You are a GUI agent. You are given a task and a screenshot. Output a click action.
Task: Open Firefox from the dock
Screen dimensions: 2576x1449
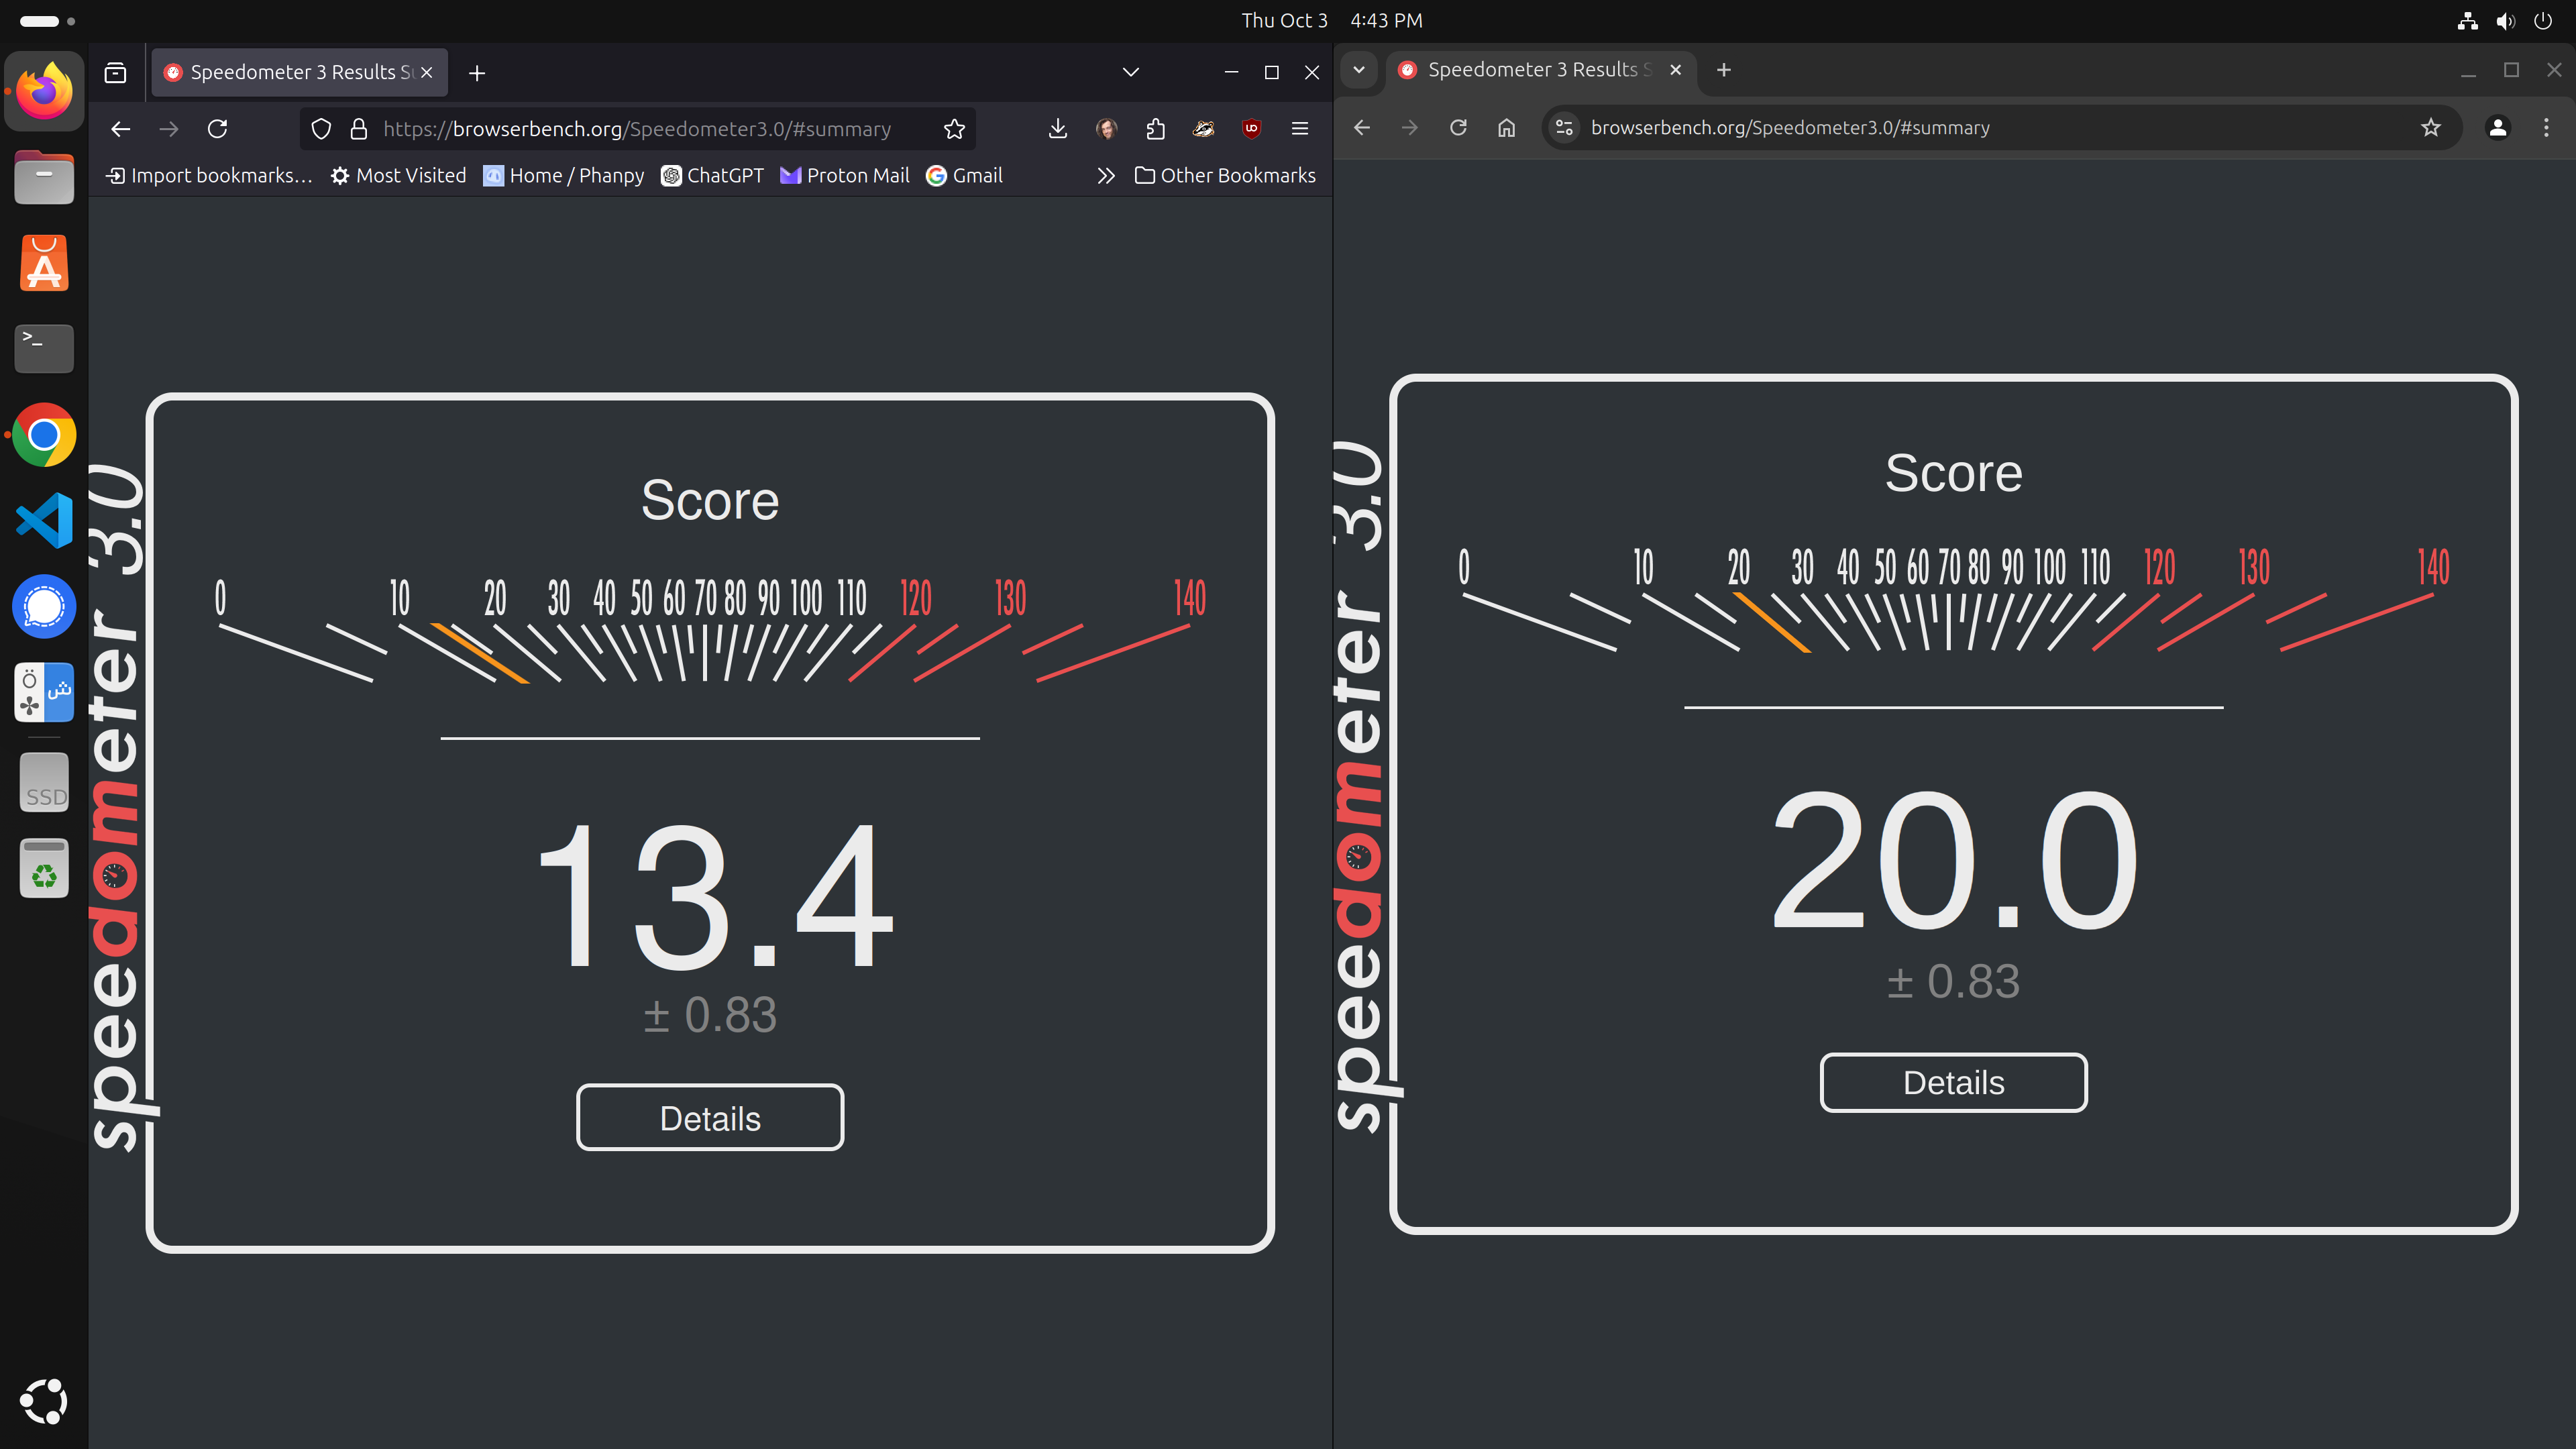pos(44,91)
